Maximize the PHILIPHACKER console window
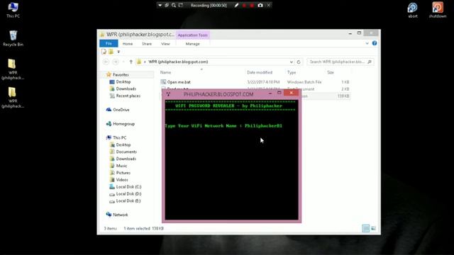Image resolution: width=454 pixels, height=255 pixels. coord(279,93)
